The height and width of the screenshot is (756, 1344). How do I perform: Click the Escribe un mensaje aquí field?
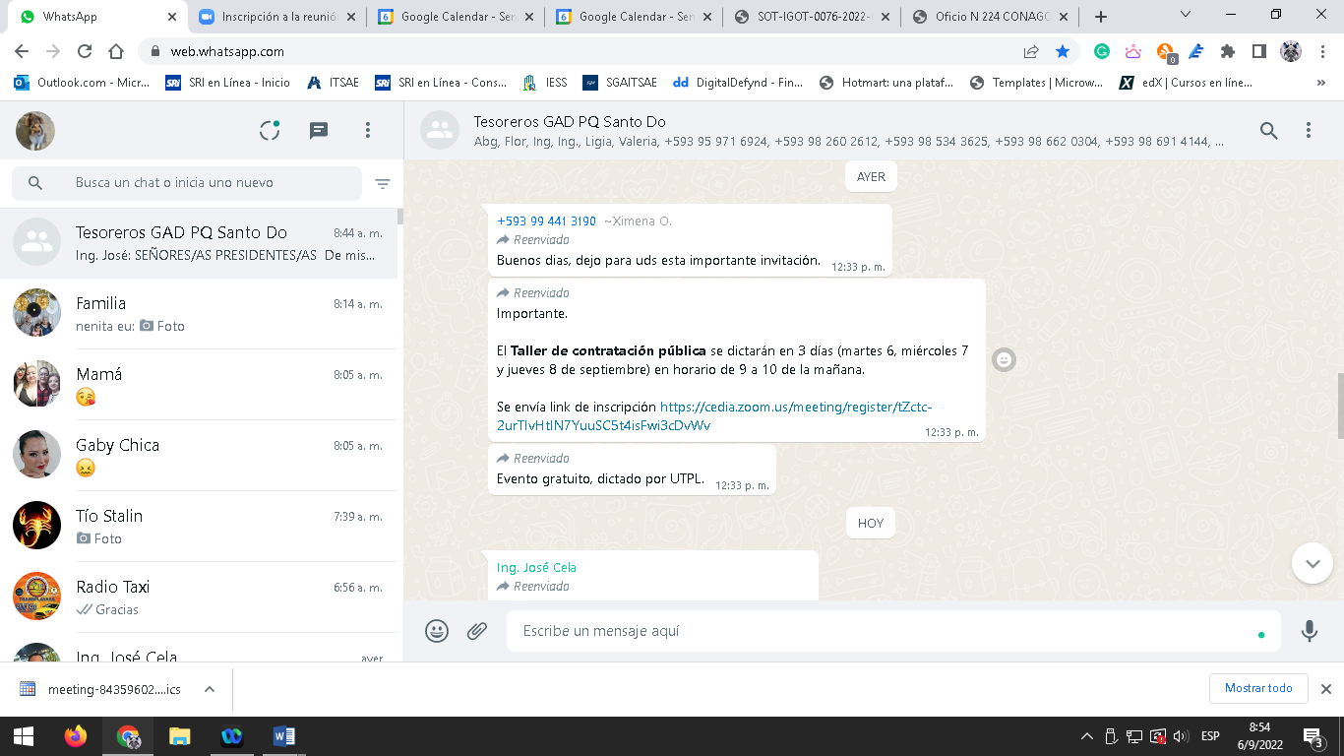pyautogui.click(x=886, y=631)
